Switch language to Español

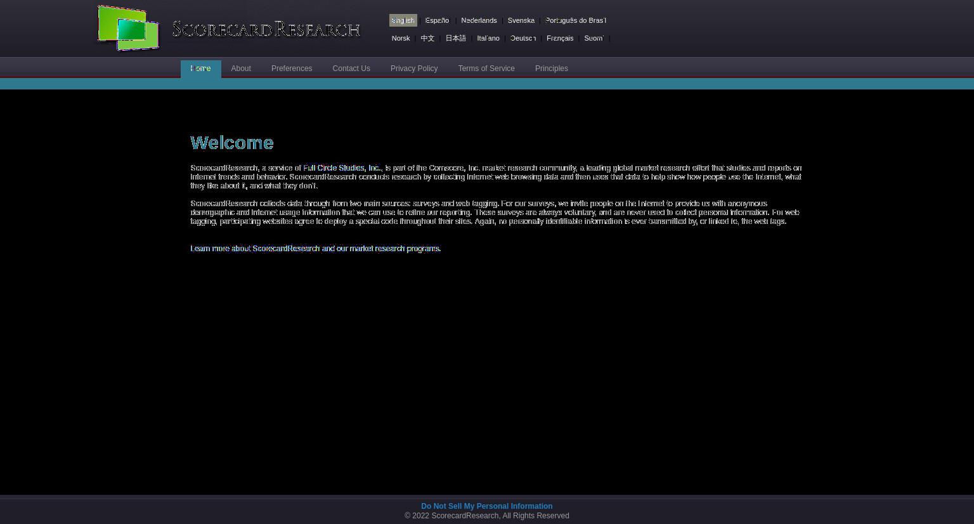click(437, 20)
